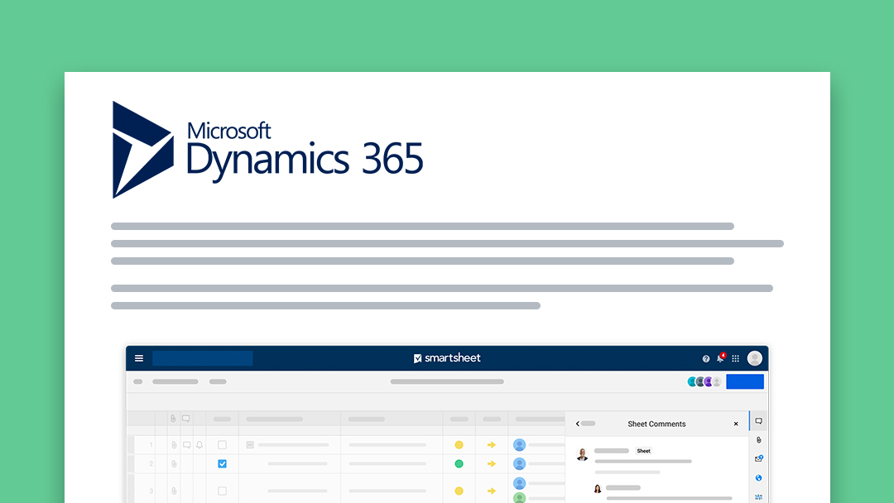Viewport: 894px width, 503px height.
Task: Check the row 1 checkbox
Action: tap(223, 445)
